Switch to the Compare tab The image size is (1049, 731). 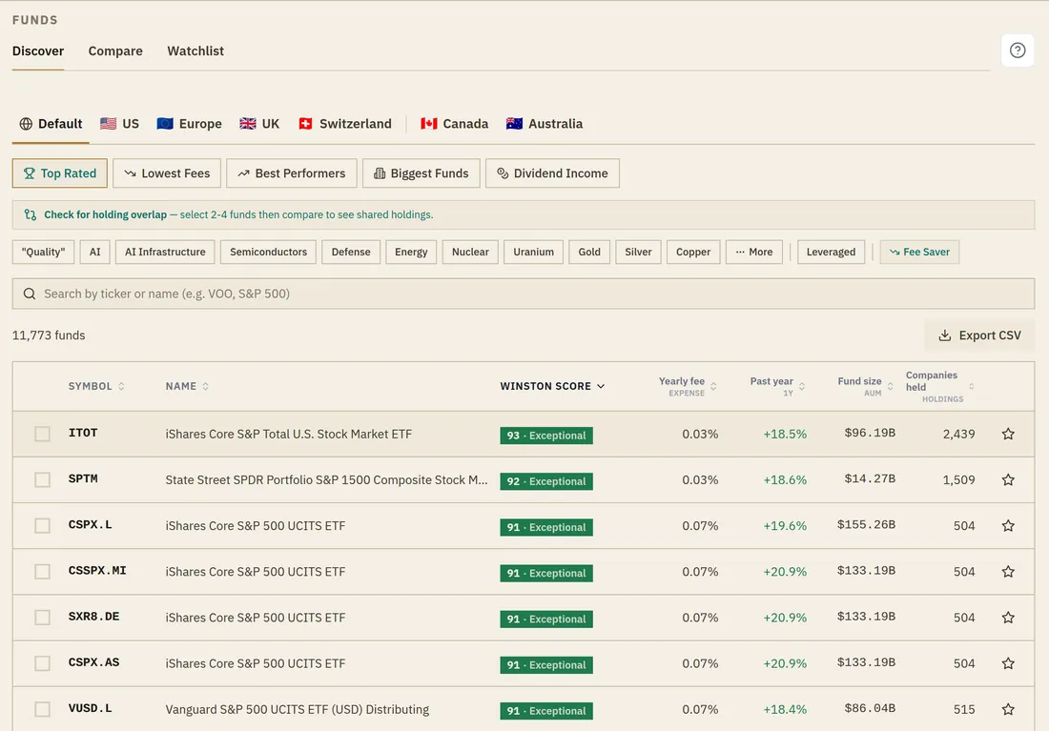click(115, 51)
